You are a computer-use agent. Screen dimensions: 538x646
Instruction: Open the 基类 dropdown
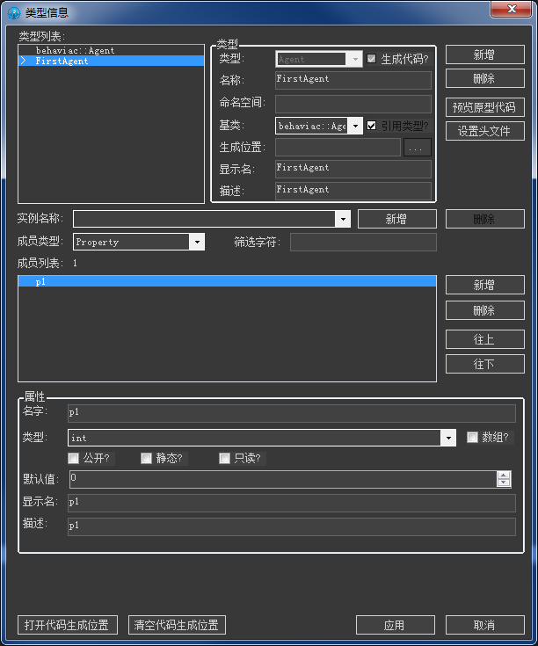(x=356, y=126)
